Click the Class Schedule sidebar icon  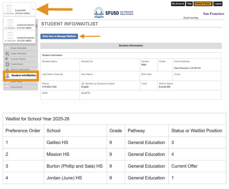click(x=7, y=48)
